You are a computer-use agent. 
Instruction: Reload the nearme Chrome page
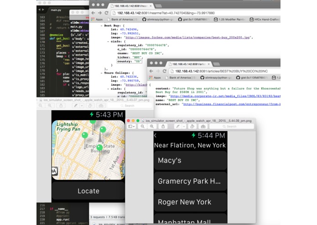point(107,13)
